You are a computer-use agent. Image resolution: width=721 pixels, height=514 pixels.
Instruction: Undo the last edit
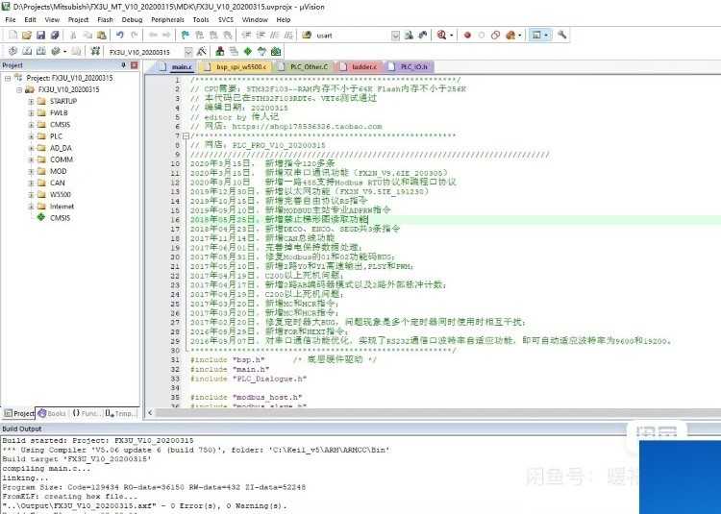click(120, 35)
